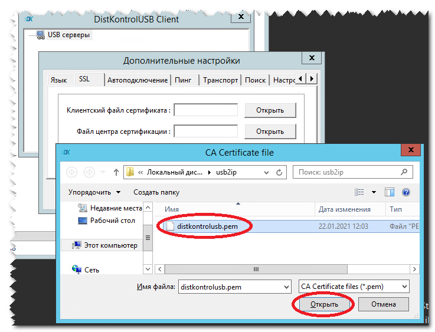Click the Недавние места icon

[83, 208]
